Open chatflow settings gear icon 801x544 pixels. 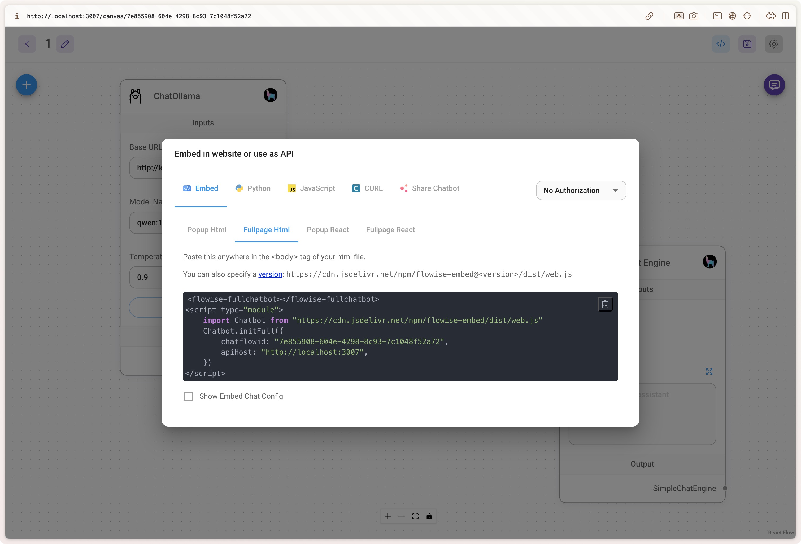(774, 44)
